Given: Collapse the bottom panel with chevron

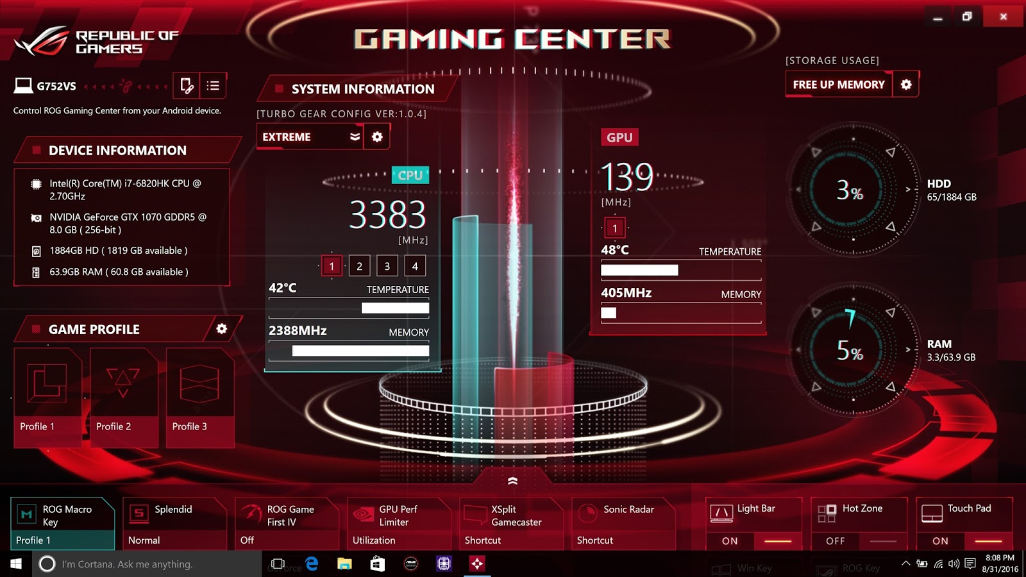Looking at the screenshot, I should (x=512, y=480).
